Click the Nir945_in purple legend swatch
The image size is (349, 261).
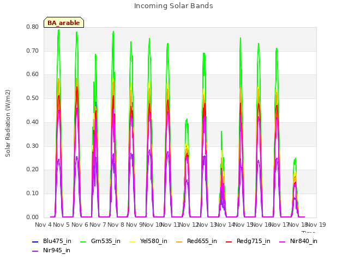tap(35, 251)
